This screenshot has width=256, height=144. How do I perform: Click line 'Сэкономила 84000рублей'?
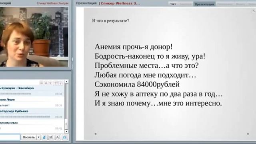click(137, 84)
